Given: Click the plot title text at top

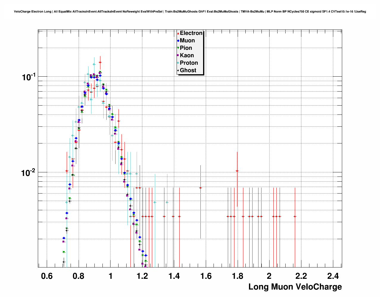Looking at the screenshot, I should pos(190,12).
